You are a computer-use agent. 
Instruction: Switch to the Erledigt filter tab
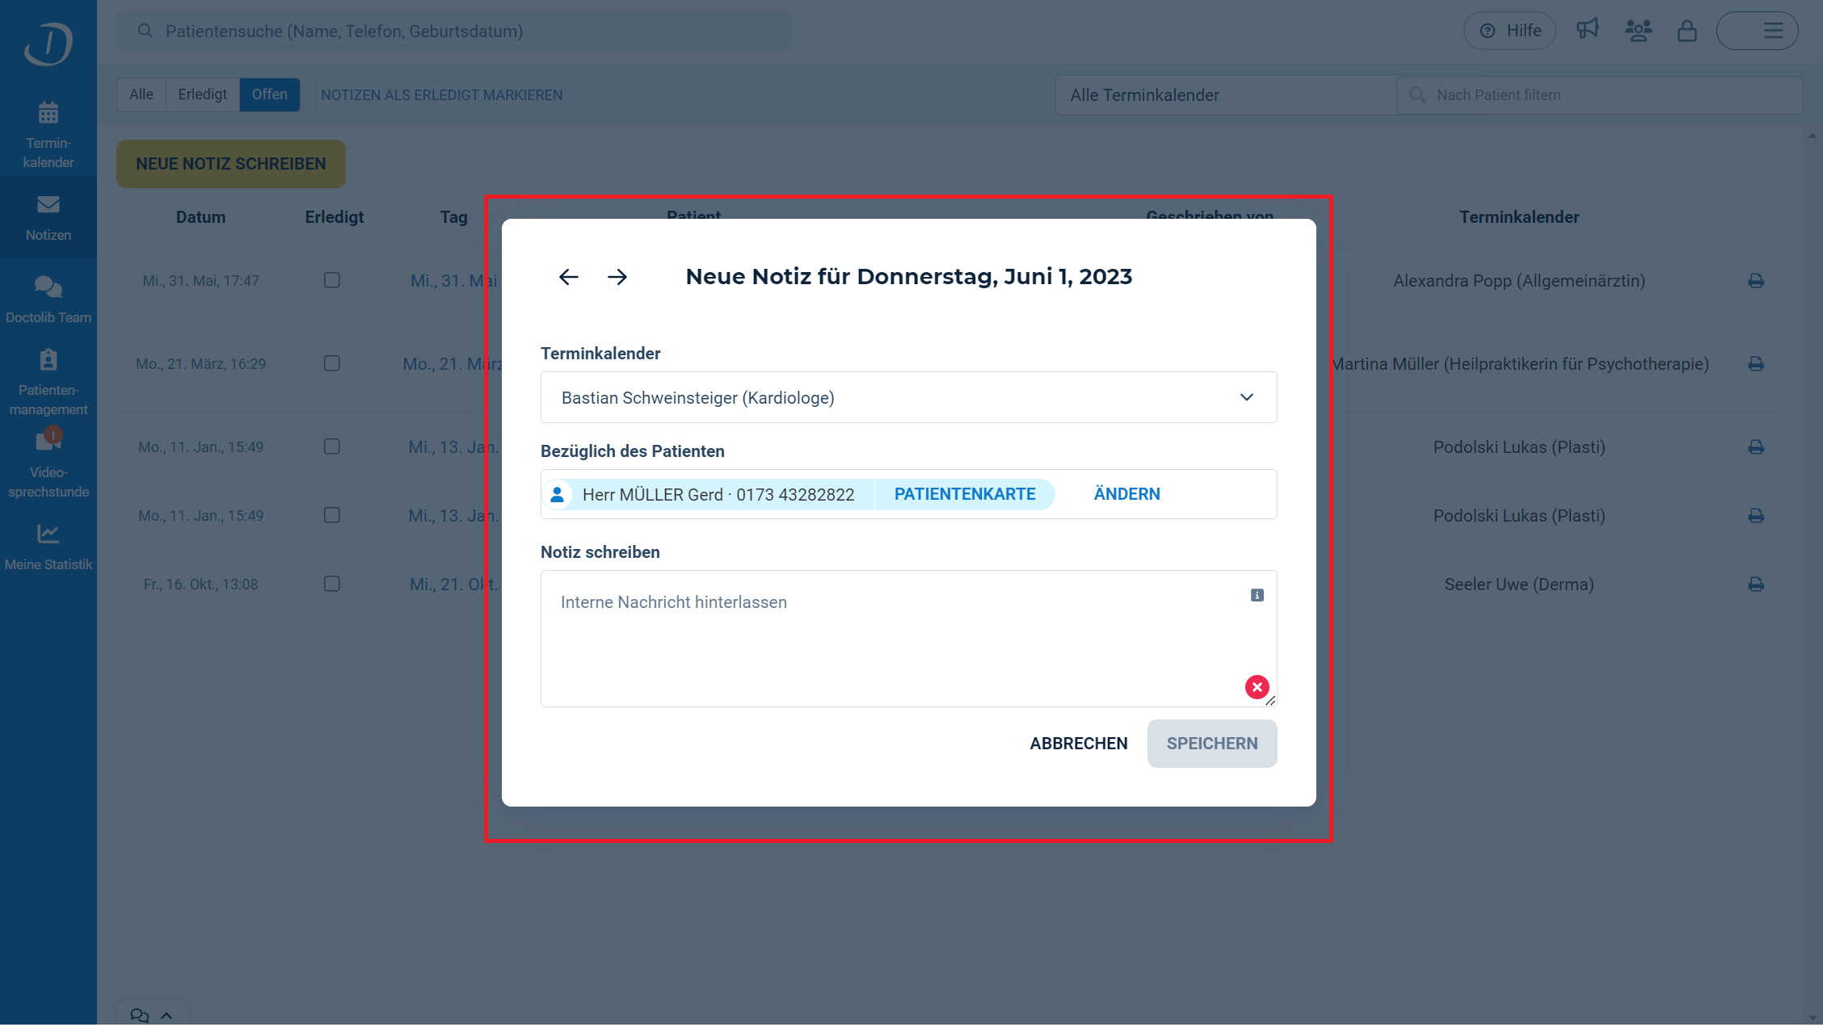tap(202, 94)
